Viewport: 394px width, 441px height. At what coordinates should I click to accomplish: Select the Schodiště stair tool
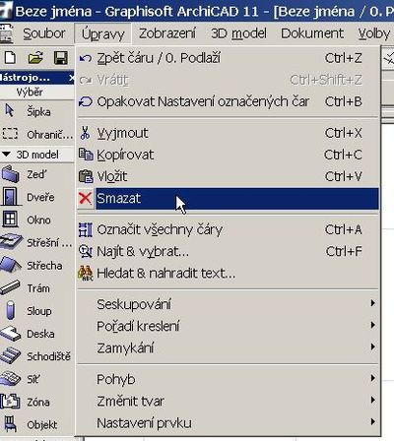(36, 356)
